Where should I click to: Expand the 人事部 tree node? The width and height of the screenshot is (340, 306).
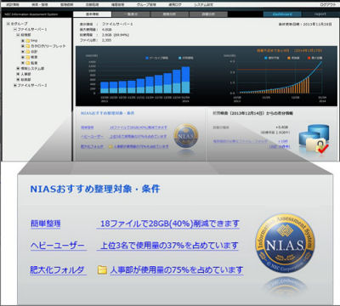(x=18, y=74)
